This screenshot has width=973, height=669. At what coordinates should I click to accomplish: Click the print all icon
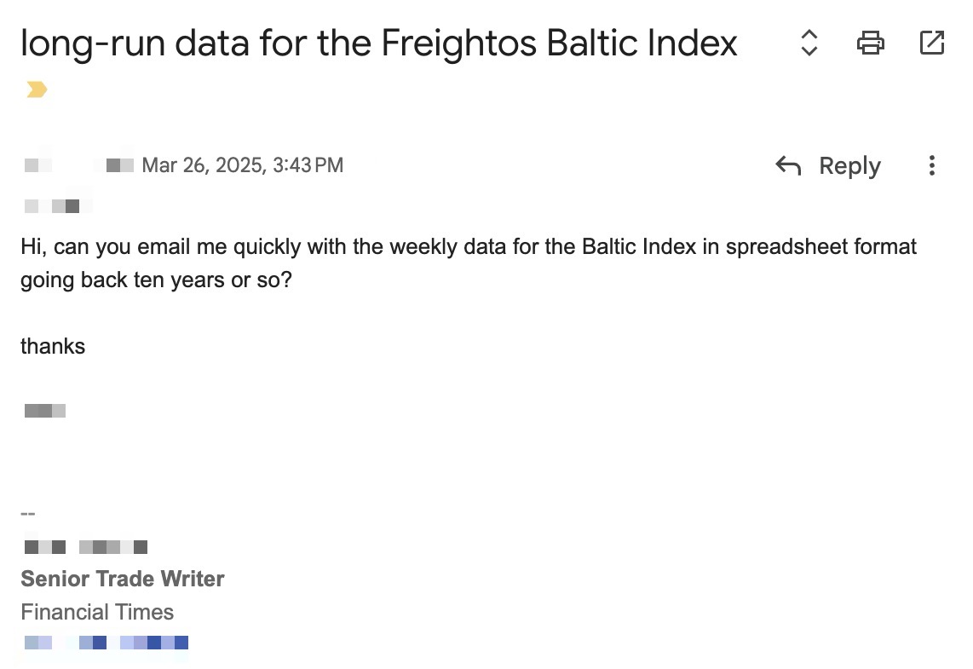point(870,43)
